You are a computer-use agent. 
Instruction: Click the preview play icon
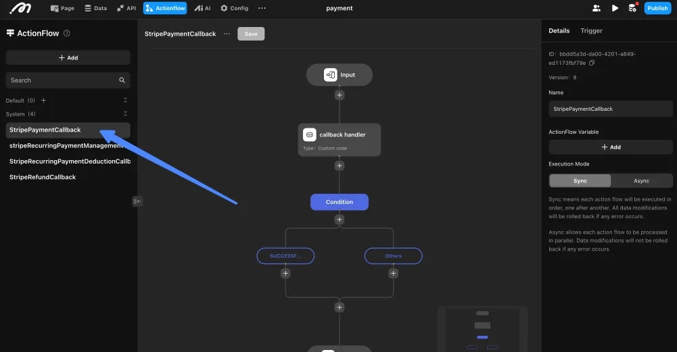click(615, 8)
